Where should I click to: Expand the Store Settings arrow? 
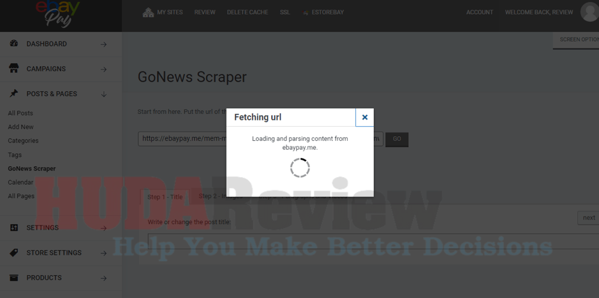103,253
